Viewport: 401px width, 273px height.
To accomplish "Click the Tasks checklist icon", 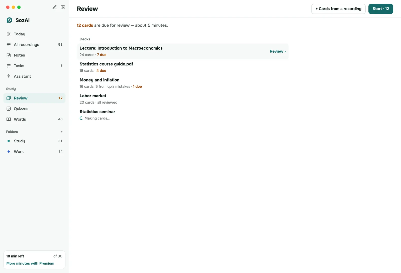I will tap(9, 66).
